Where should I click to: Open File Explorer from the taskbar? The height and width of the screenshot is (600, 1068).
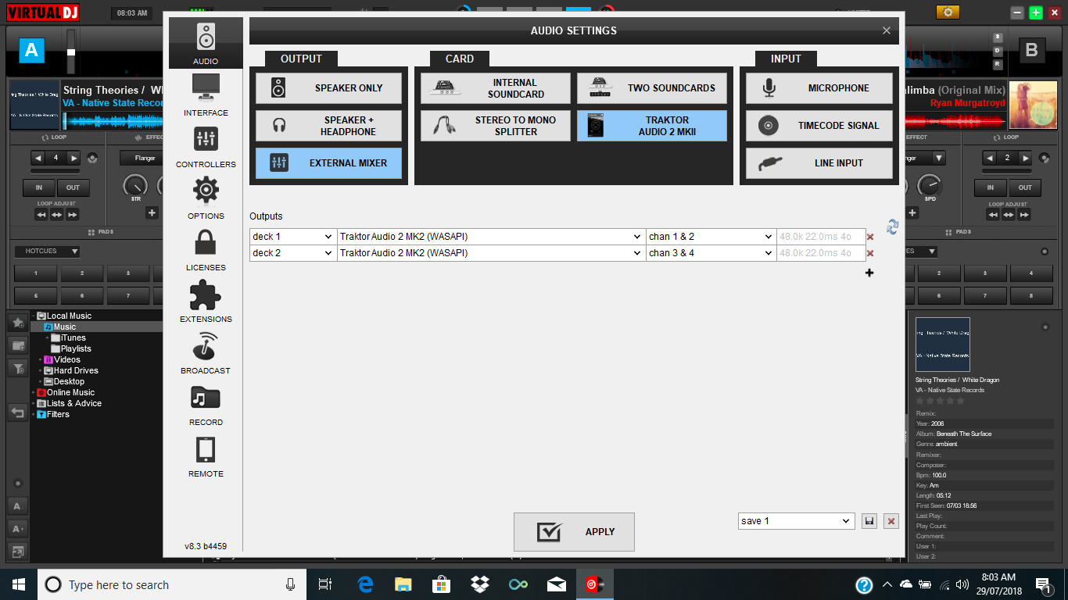pos(403,584)
